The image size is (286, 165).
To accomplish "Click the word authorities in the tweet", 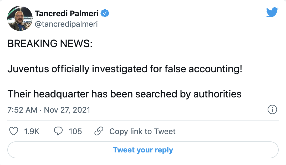I will point(217,94).
